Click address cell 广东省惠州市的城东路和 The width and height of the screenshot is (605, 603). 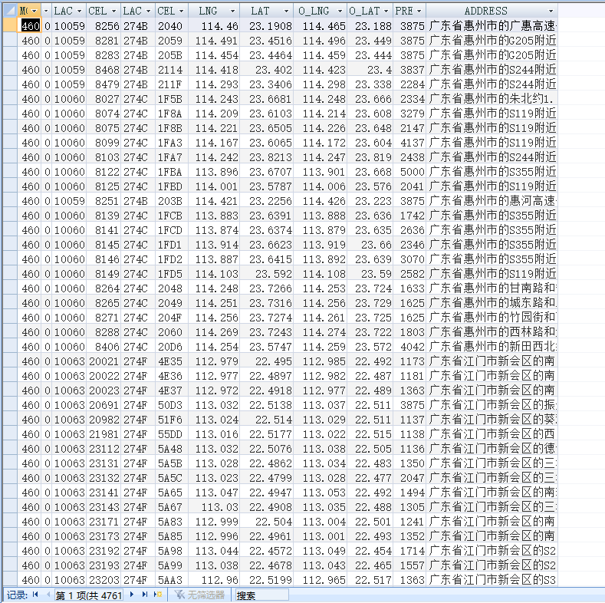(492, 303)
